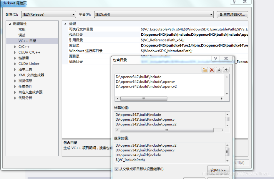
Task: Expand the 链接器 tree node
Action: tap(15, 58)
